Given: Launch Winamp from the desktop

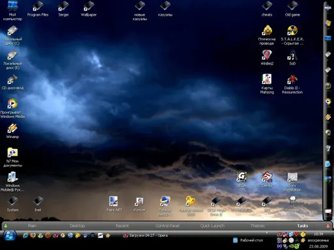Looking at the screenshot, I should 12,131.
